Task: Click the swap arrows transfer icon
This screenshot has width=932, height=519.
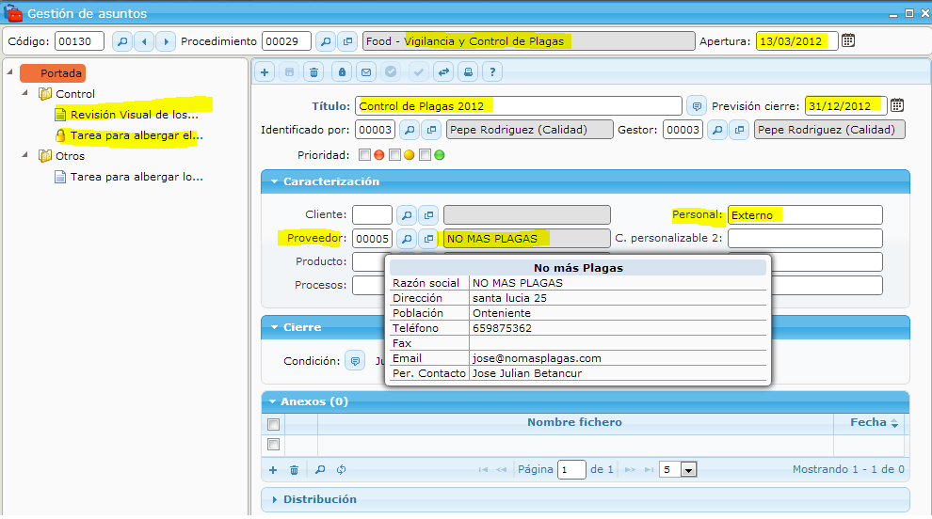Action: [443, 71]
